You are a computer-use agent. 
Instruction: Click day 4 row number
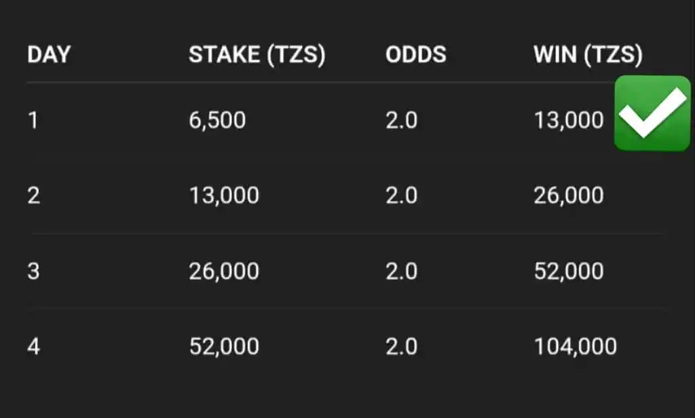point(34,346)
